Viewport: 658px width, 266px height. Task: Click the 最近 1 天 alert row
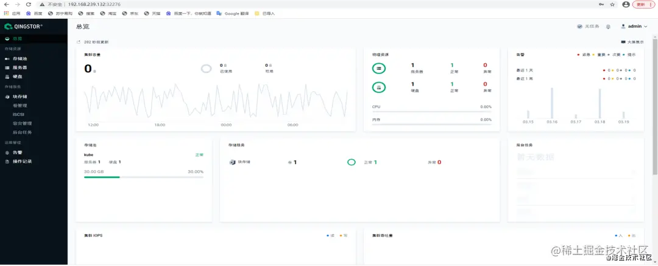click(x=576, y=70)
